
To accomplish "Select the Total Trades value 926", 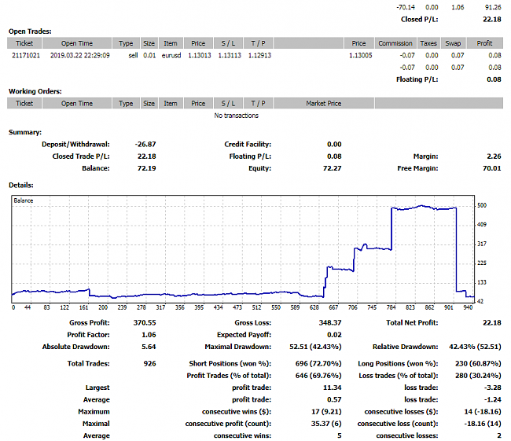I will [150, 363].
